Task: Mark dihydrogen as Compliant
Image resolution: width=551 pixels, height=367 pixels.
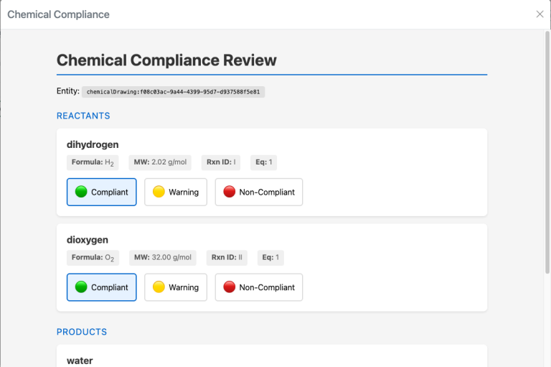Action: pyautogui.click(x=102, y=192)
